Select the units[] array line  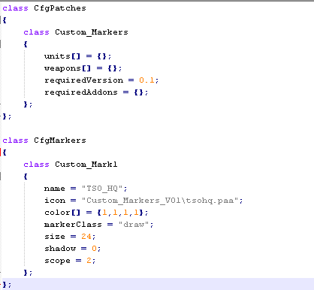[77, 56]
